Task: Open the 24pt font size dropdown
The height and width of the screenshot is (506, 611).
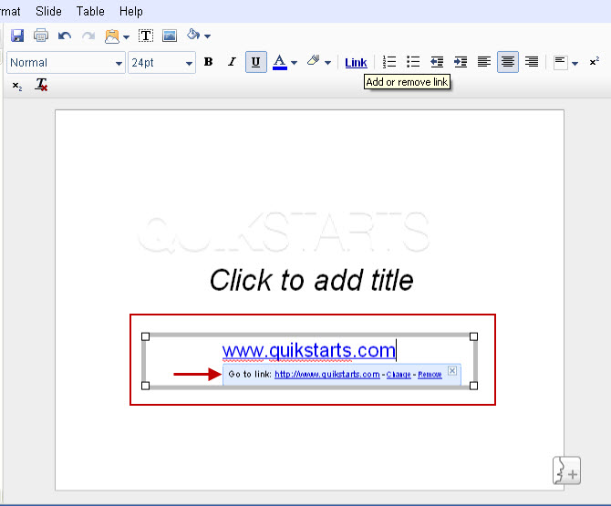Action: pyautogui.click(x=161, y=62)
